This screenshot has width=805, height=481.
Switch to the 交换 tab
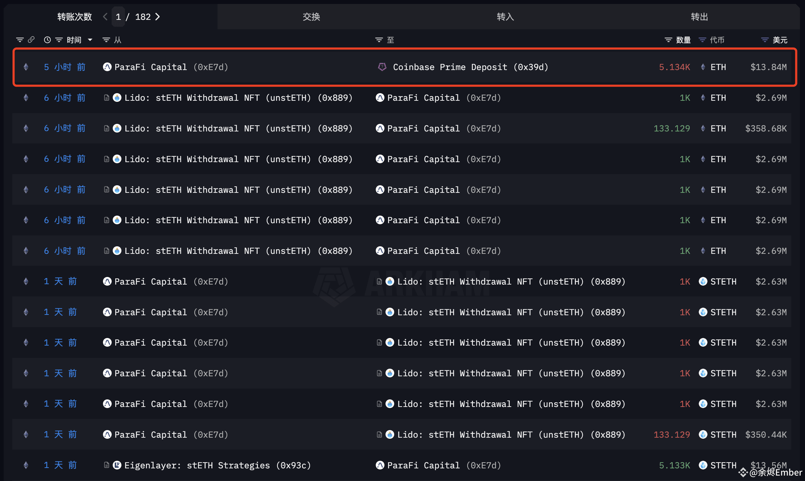coord(311,17)
